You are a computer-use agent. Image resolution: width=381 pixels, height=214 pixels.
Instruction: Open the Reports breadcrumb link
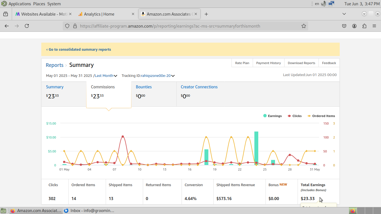[55, 65]
